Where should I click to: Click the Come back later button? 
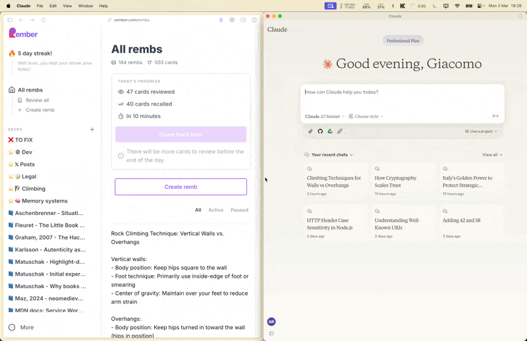(180, 135)
